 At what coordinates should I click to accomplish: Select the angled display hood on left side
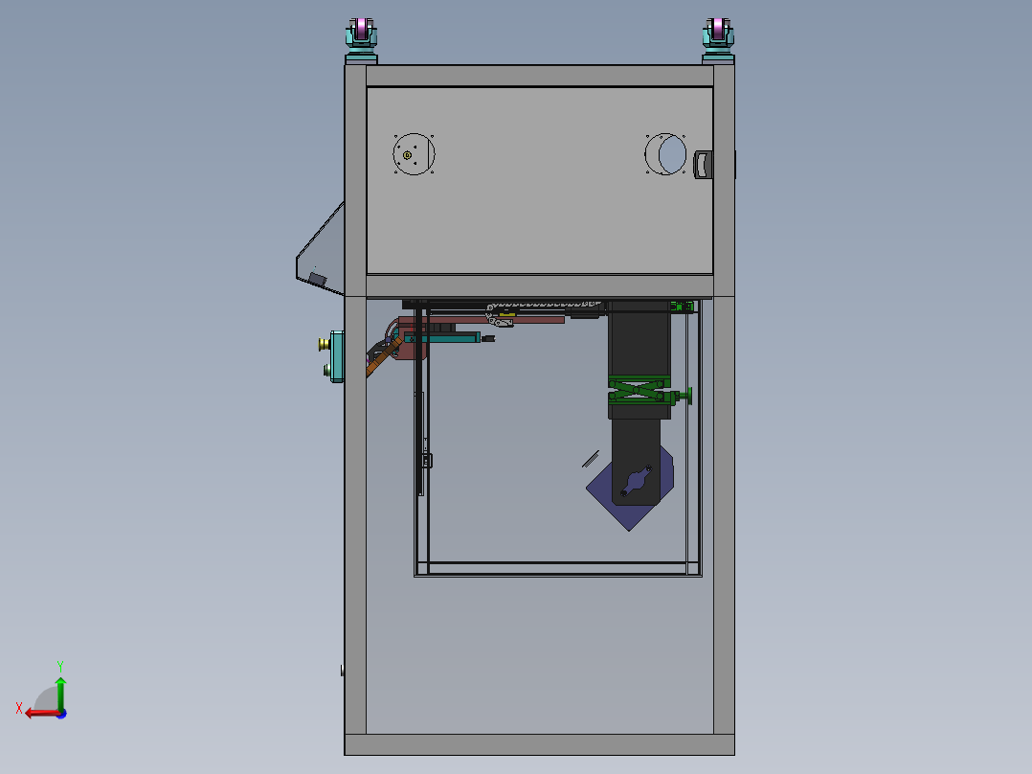[x=321, y=250]
